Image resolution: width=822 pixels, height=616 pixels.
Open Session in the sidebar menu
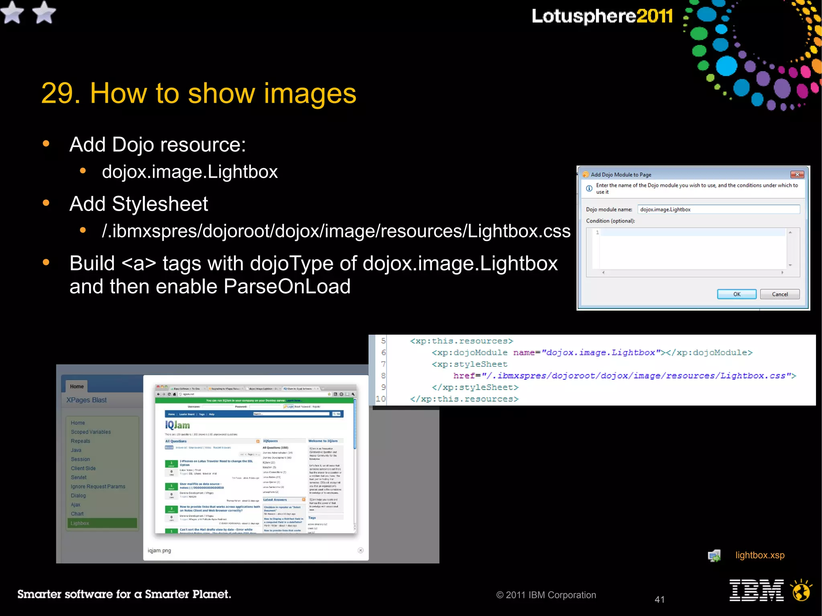pyautogui.click(x=80, y=459)
